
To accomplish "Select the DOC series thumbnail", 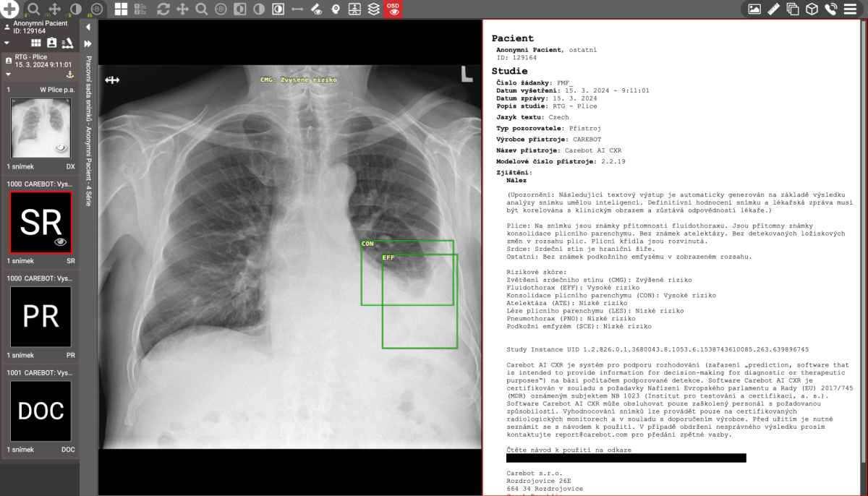I will (x=41, y=411).
